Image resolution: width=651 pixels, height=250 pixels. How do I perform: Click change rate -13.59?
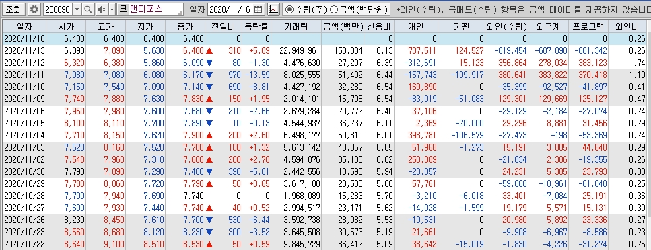point(257,75)
